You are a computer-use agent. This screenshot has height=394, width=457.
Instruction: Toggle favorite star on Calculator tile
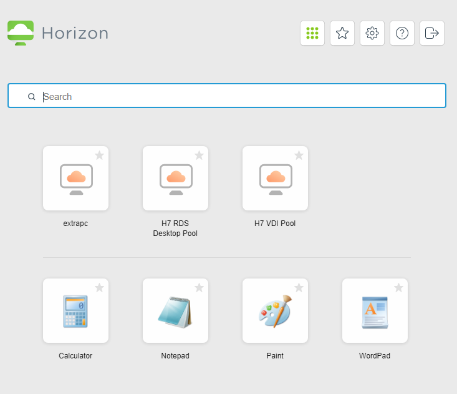pos(99,288)
